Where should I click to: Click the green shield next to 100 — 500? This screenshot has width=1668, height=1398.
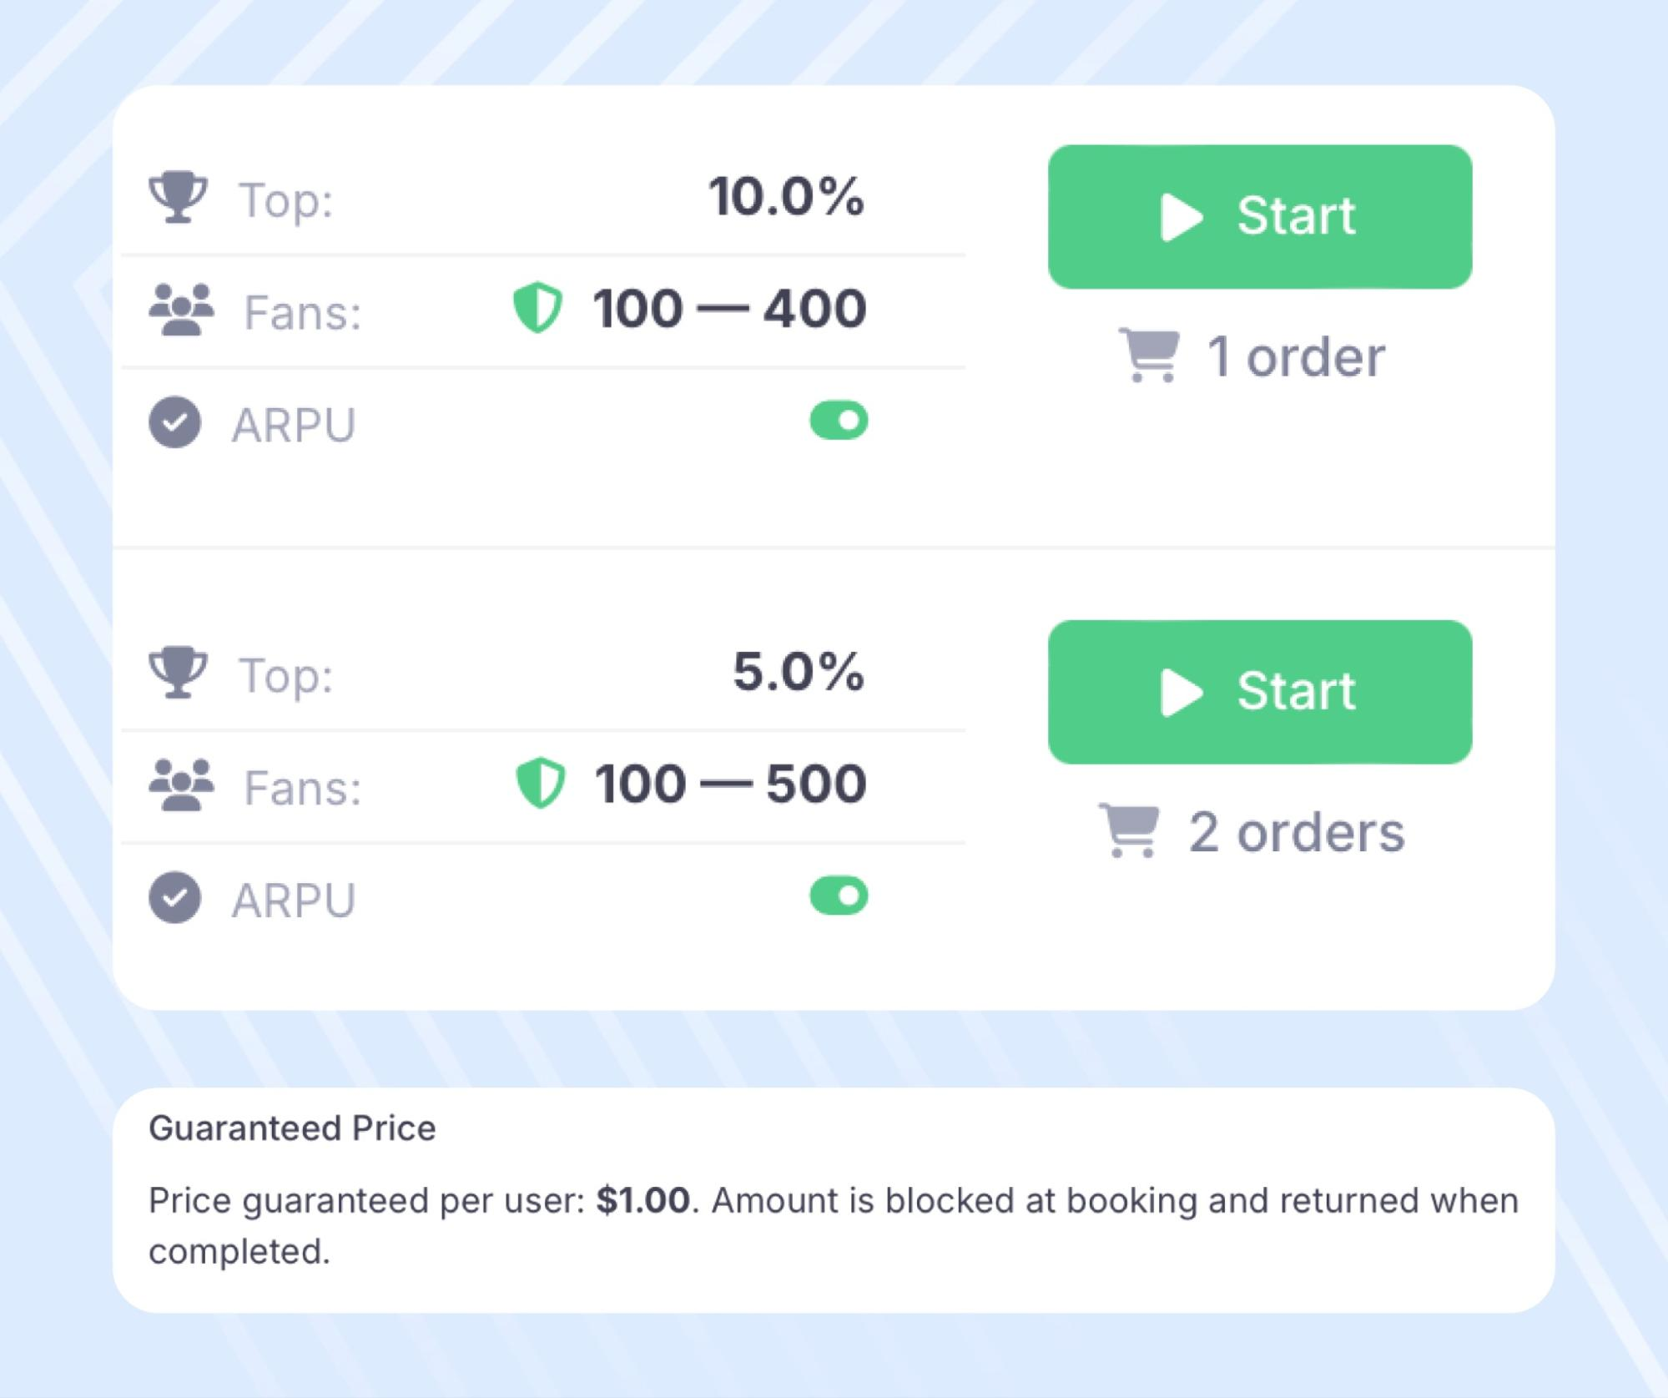point(541,783)
